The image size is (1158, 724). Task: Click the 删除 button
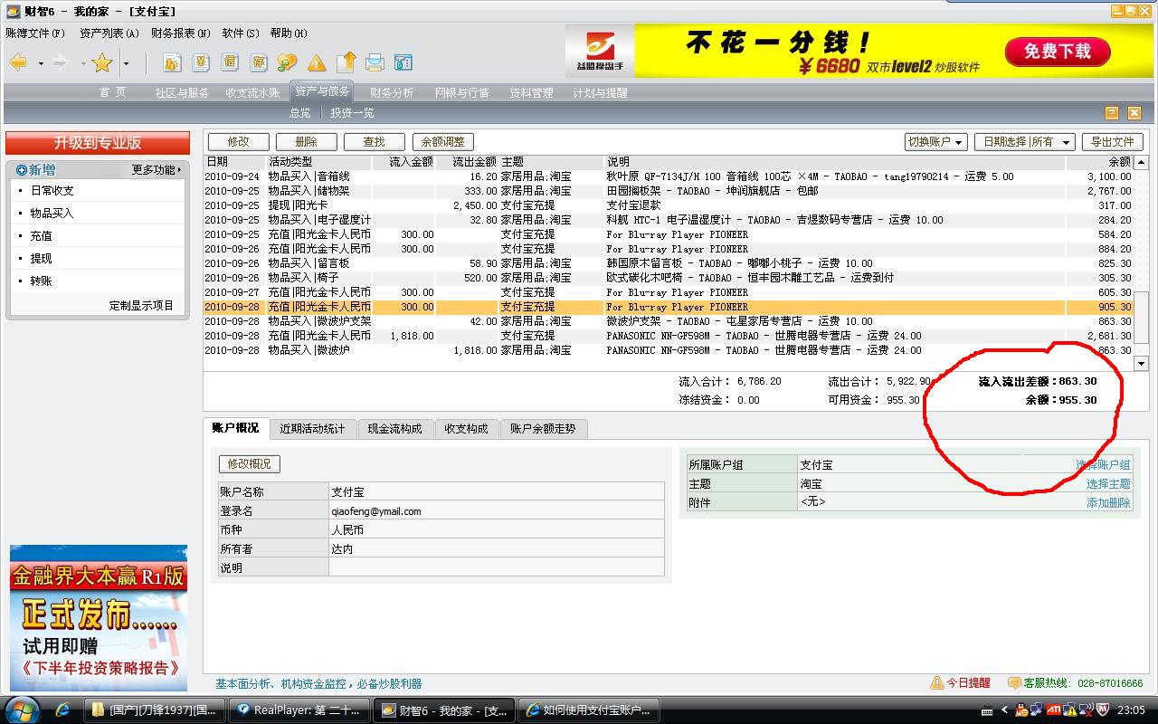tap(307, 142)
